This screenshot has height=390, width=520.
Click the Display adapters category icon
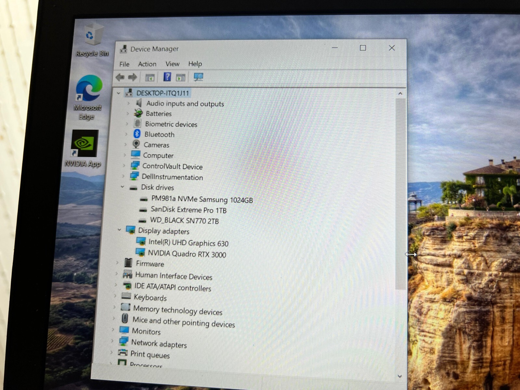pos(130,230)
